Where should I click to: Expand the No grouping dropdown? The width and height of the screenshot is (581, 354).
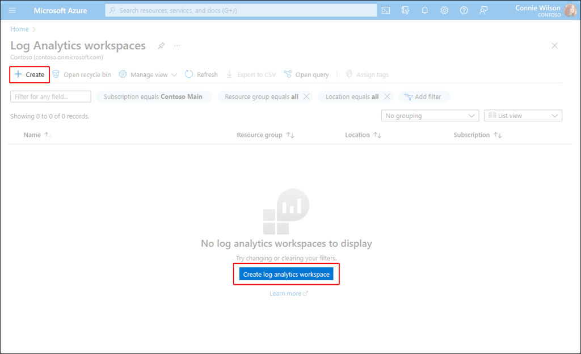430,116
